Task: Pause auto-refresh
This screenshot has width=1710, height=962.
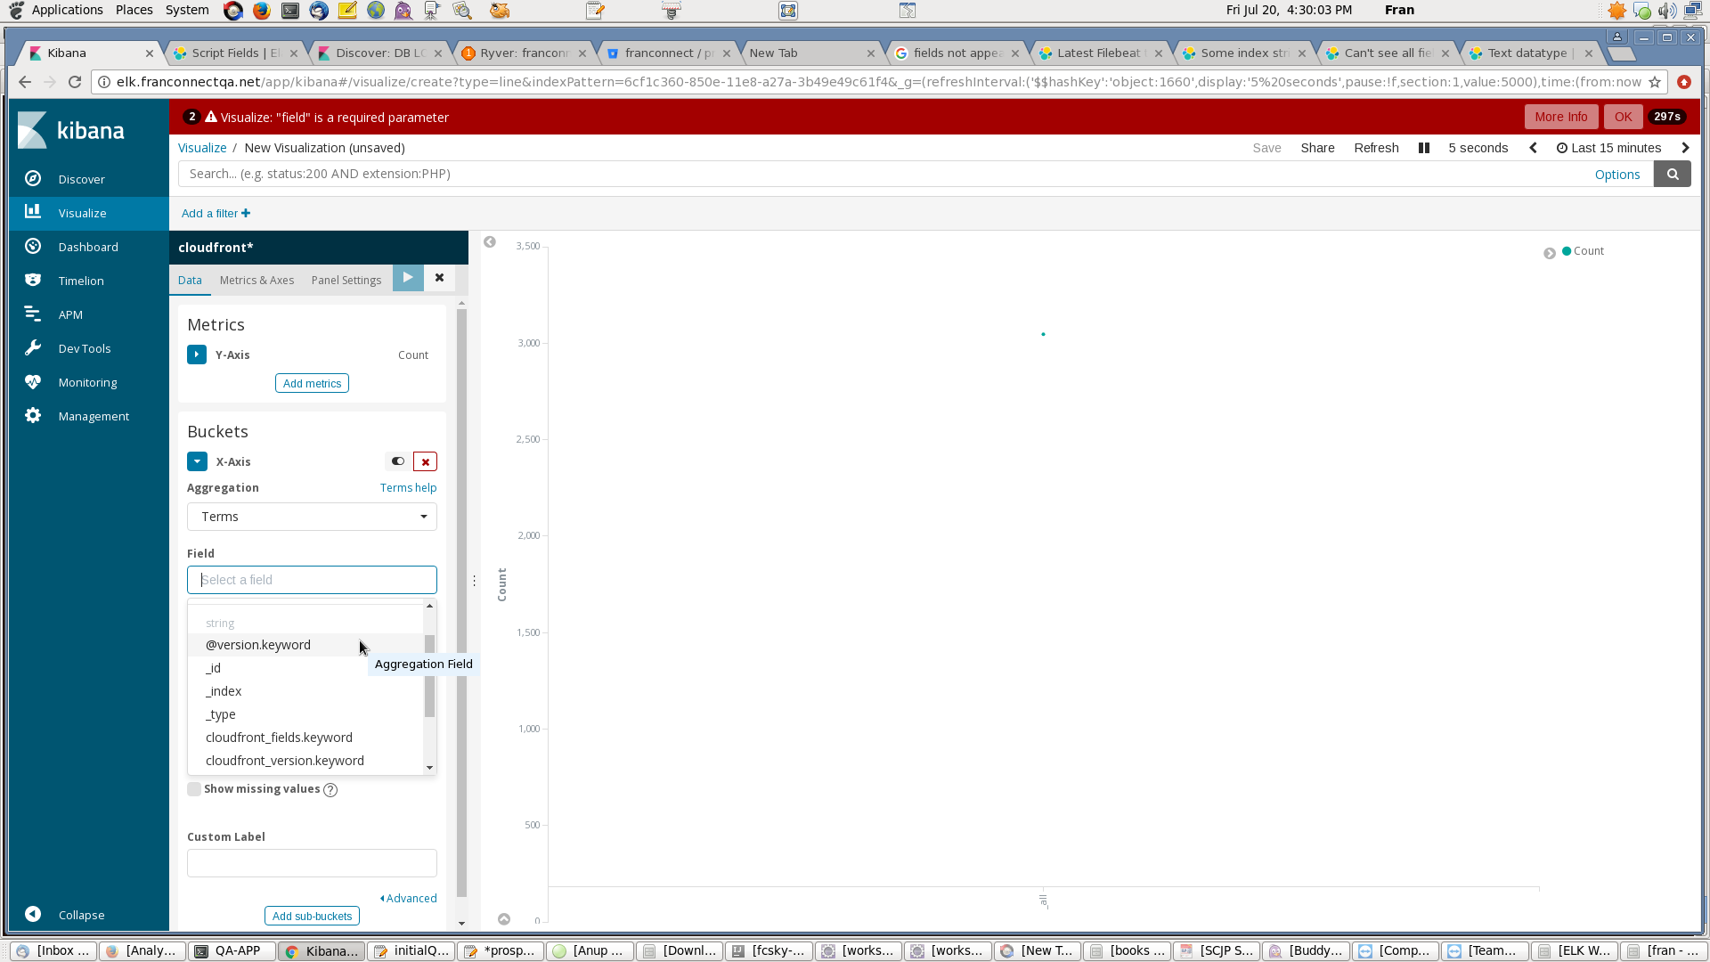Action: (1423, 148)
